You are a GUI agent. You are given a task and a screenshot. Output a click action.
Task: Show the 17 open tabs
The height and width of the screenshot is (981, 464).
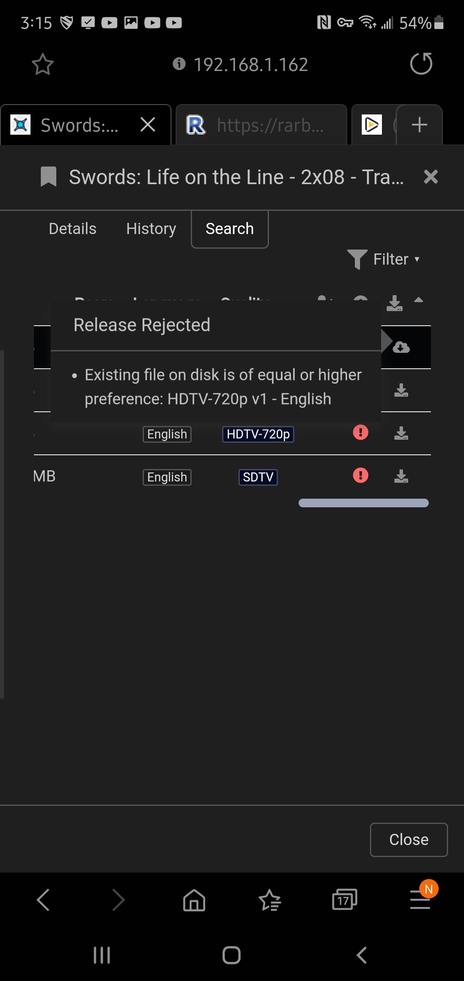(345, 900)
